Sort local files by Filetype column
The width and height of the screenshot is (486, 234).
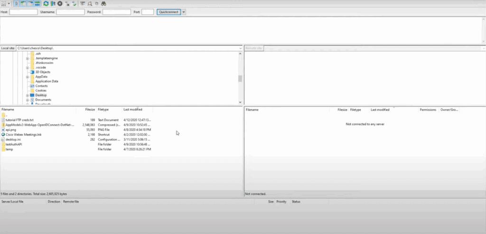[109, 109]
